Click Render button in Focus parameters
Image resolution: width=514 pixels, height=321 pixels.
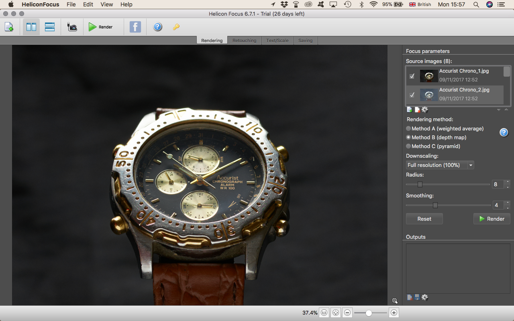(x=492, y=219)
